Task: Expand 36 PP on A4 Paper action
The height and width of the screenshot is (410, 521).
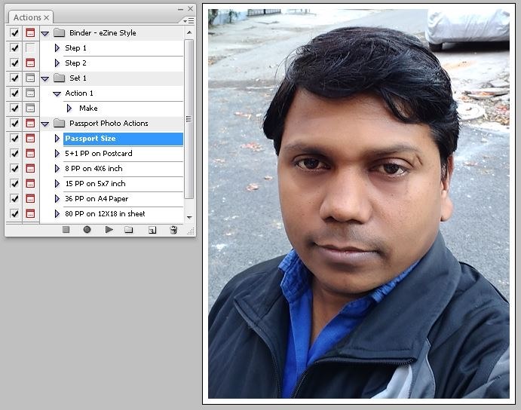Action: pos(57,198)
